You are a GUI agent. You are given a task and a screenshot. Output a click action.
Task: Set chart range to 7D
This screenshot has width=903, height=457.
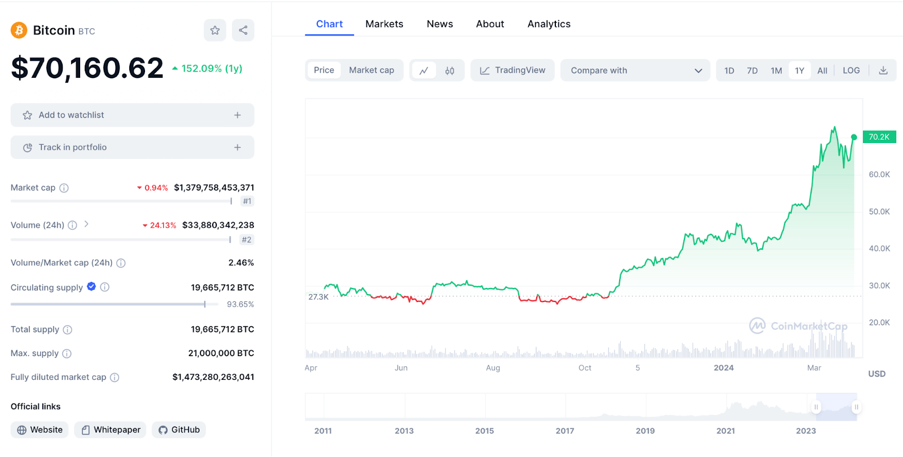[x=752, y=70]
